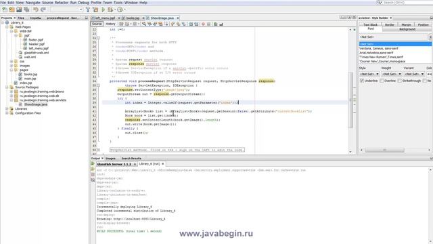Collapse the pages folder node
Image resolution: width=433 pixels, height=244 pixels.
pyautogui.click(x=12, y=70)
